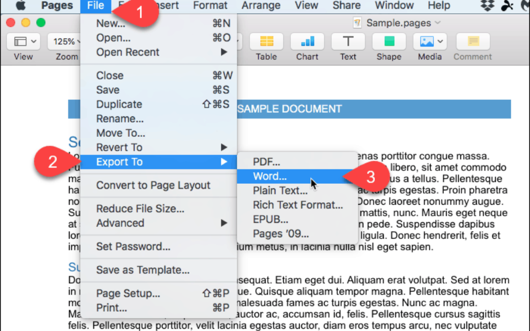The image size is (530, 331).
Task: Click the red close window button
Action: tap(11, 23)
